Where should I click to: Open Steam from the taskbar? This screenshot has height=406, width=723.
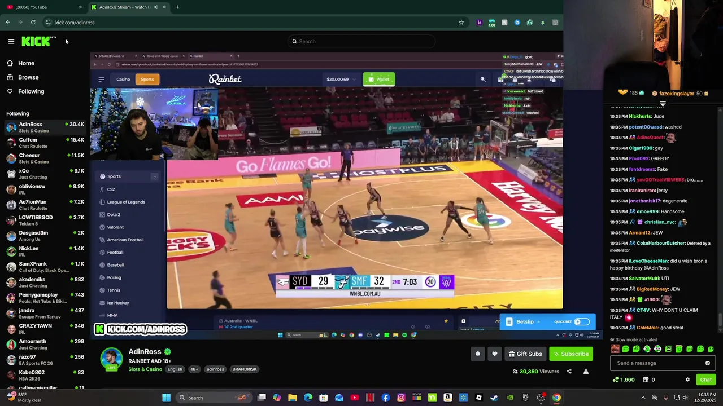coord(494,398)
